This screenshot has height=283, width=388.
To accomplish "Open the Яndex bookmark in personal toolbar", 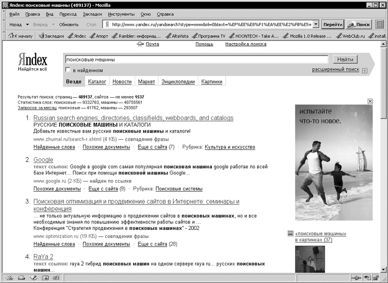I will click(77, 36).
